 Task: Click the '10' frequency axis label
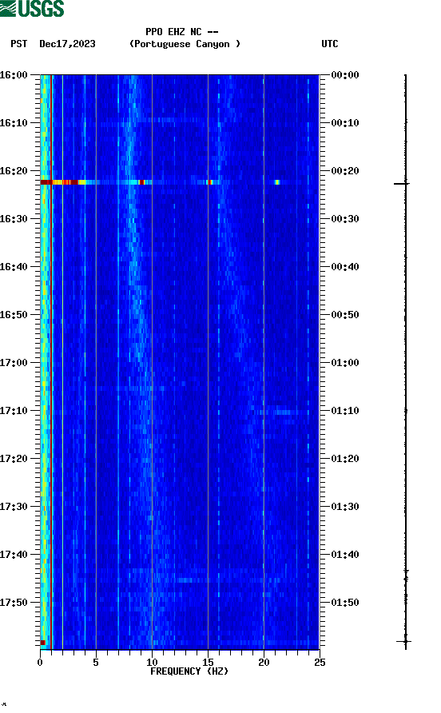click(152, 663)
